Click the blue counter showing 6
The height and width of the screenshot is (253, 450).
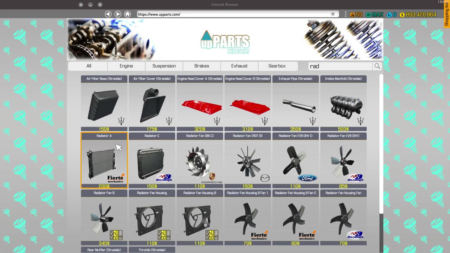392,15
